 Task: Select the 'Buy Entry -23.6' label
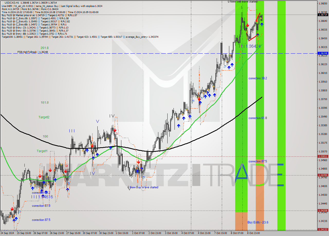pyautogui.click(x=258, y=222)
